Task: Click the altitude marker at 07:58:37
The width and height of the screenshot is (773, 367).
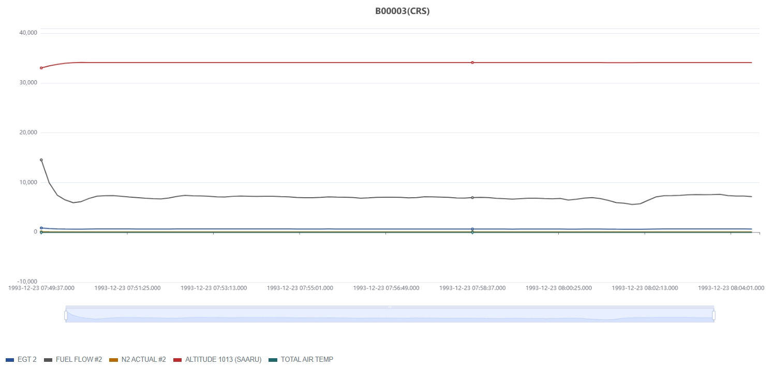Action: coord(472,63)
